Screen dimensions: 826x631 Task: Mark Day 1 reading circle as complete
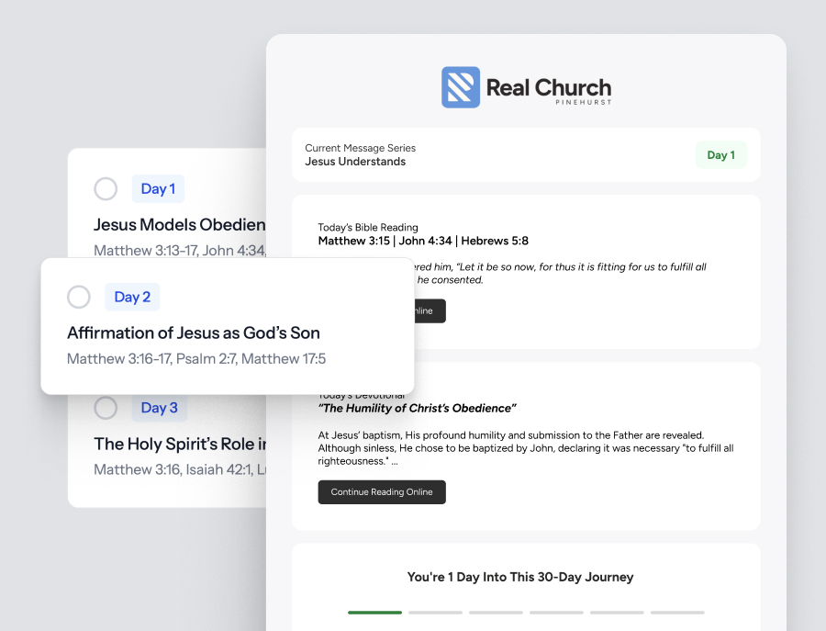pos(106,189)
